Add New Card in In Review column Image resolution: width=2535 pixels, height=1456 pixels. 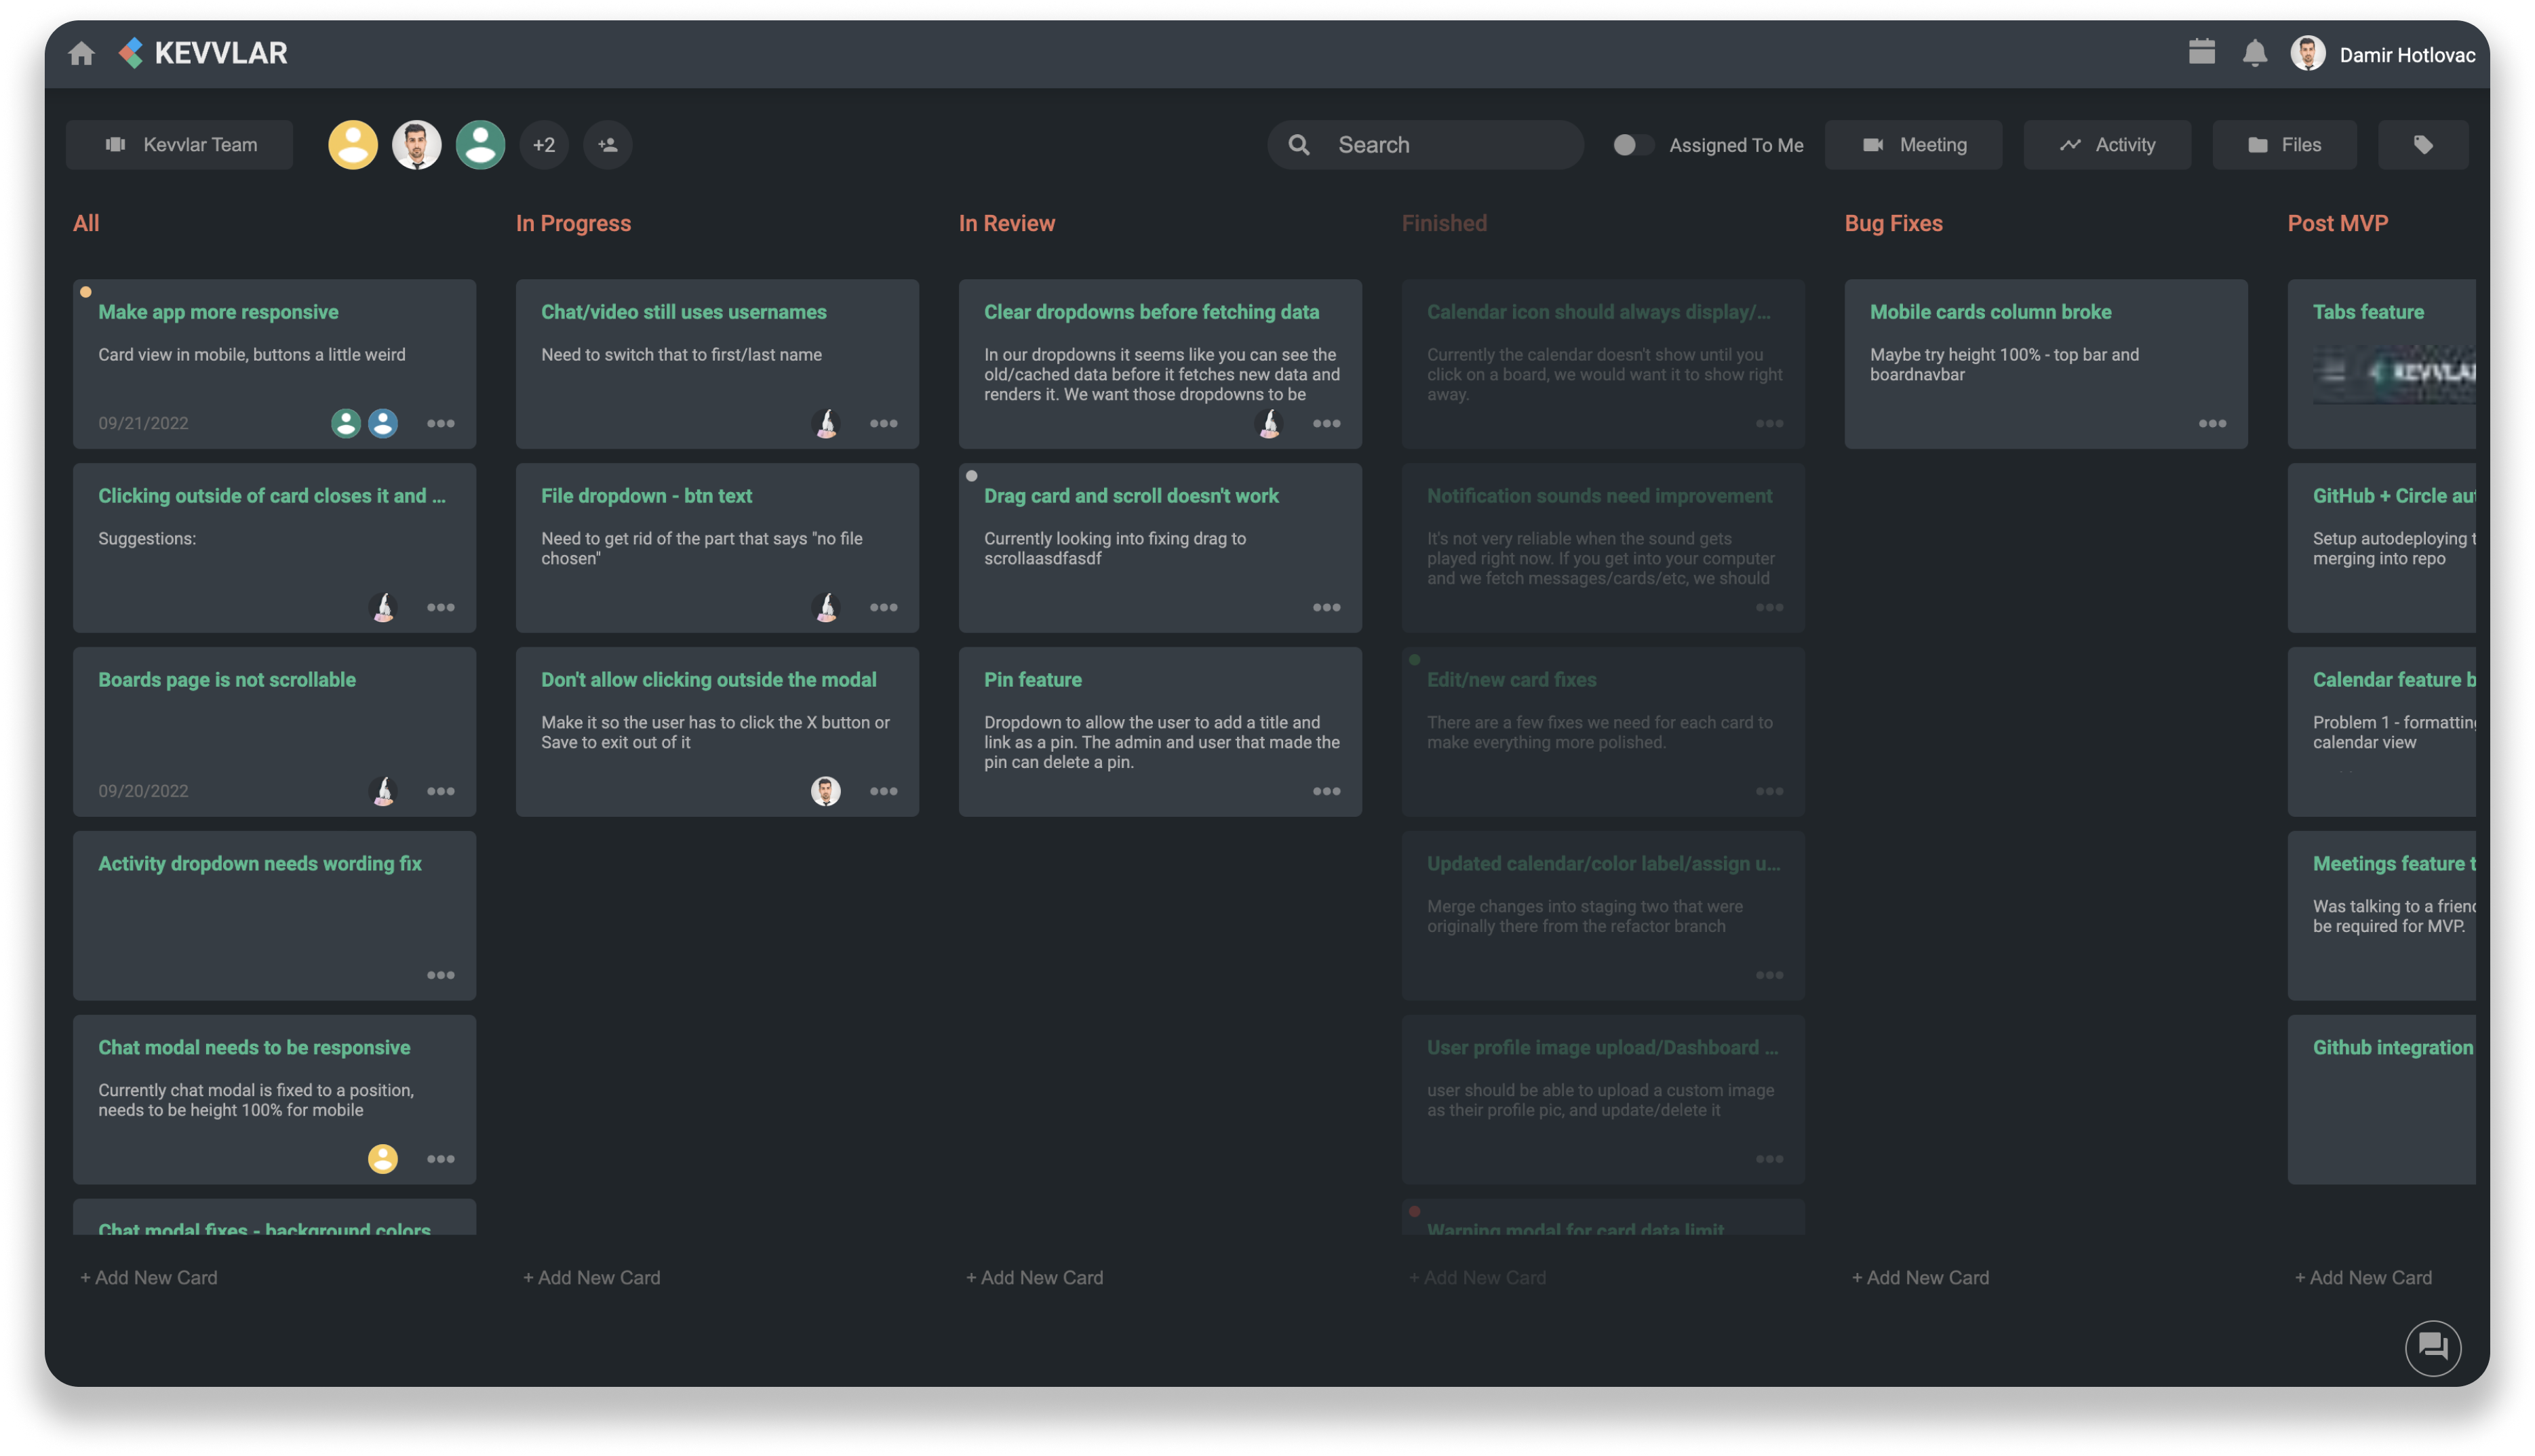1034,1277
